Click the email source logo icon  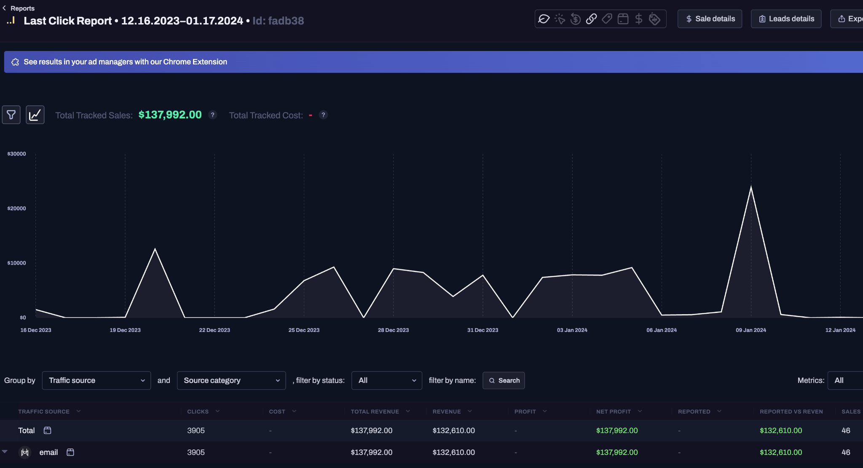pos(25,452)
